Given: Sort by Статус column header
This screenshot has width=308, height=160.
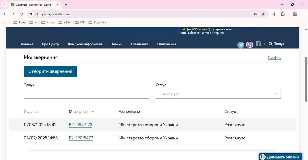Looking at the screenshot, I should (x=231, y=112).
